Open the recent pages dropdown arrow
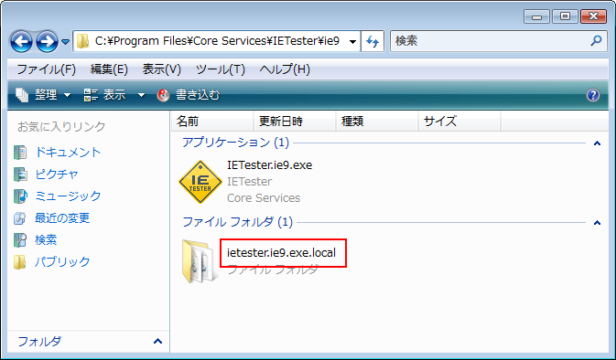The height and width of the screenshot is (360, 616). point(66,41)
